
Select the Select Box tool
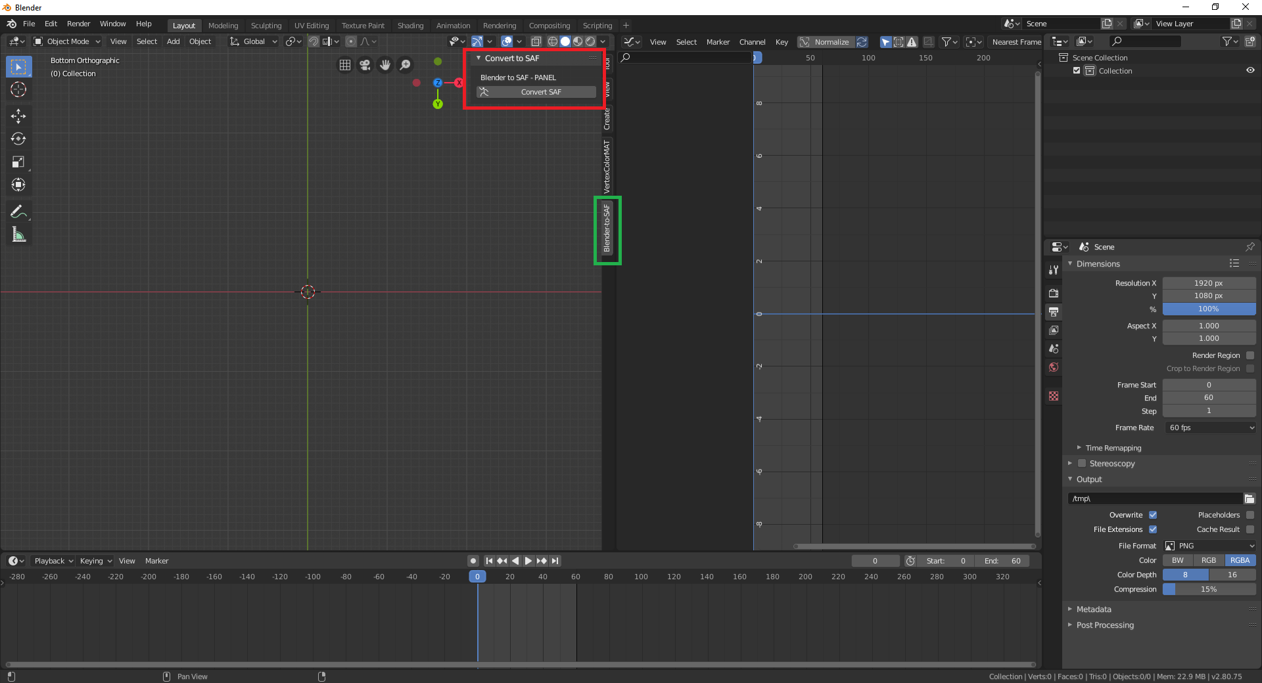coord(18,67)
